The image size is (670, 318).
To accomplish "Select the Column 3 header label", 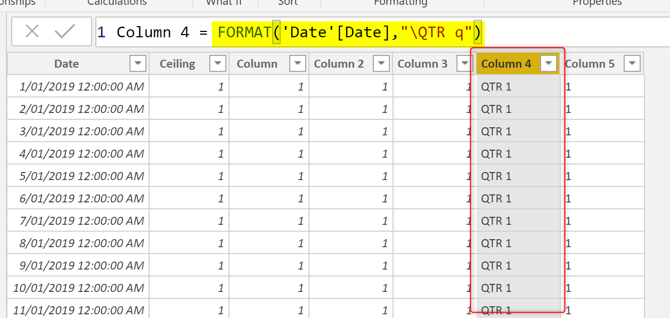I will click(x=422, y=64).
